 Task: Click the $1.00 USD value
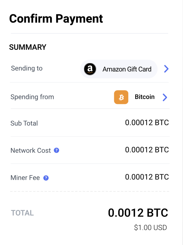coord(151,228)
